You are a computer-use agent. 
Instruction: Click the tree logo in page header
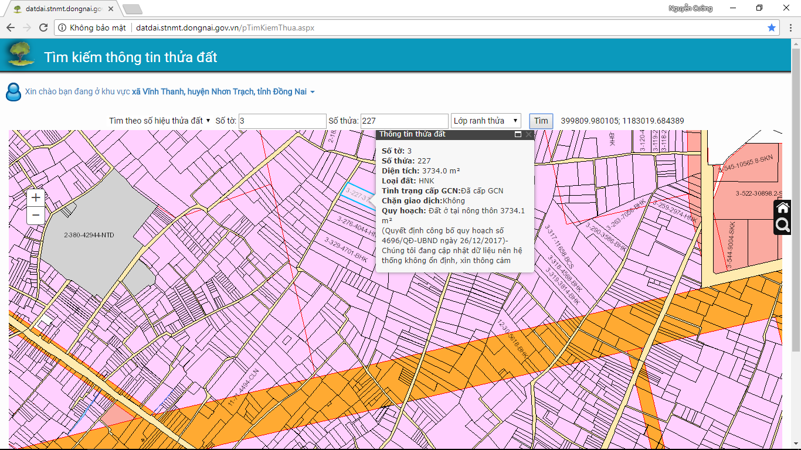click(x=21, y=55)
